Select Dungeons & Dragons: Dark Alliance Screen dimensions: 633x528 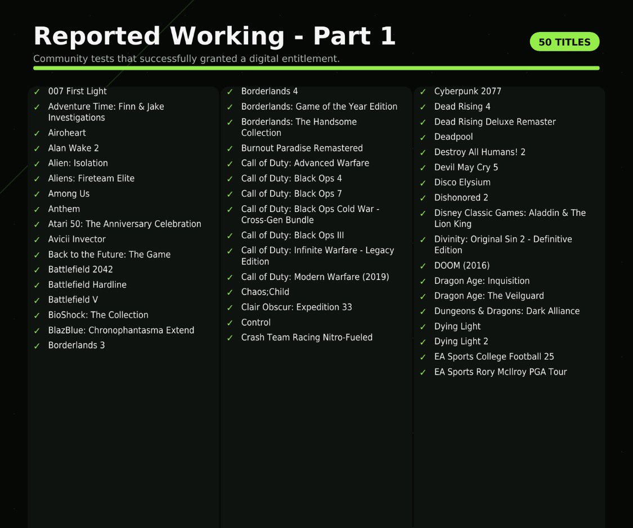506,311
